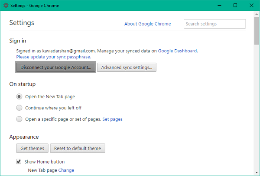260x176 pixels.
Task: Click the On startup heading
Action: (23, 84)
